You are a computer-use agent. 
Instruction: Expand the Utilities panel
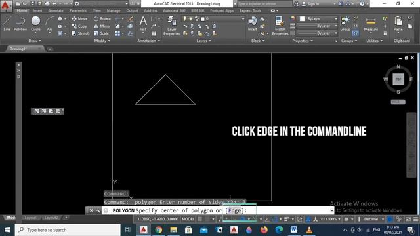[374, 41]
